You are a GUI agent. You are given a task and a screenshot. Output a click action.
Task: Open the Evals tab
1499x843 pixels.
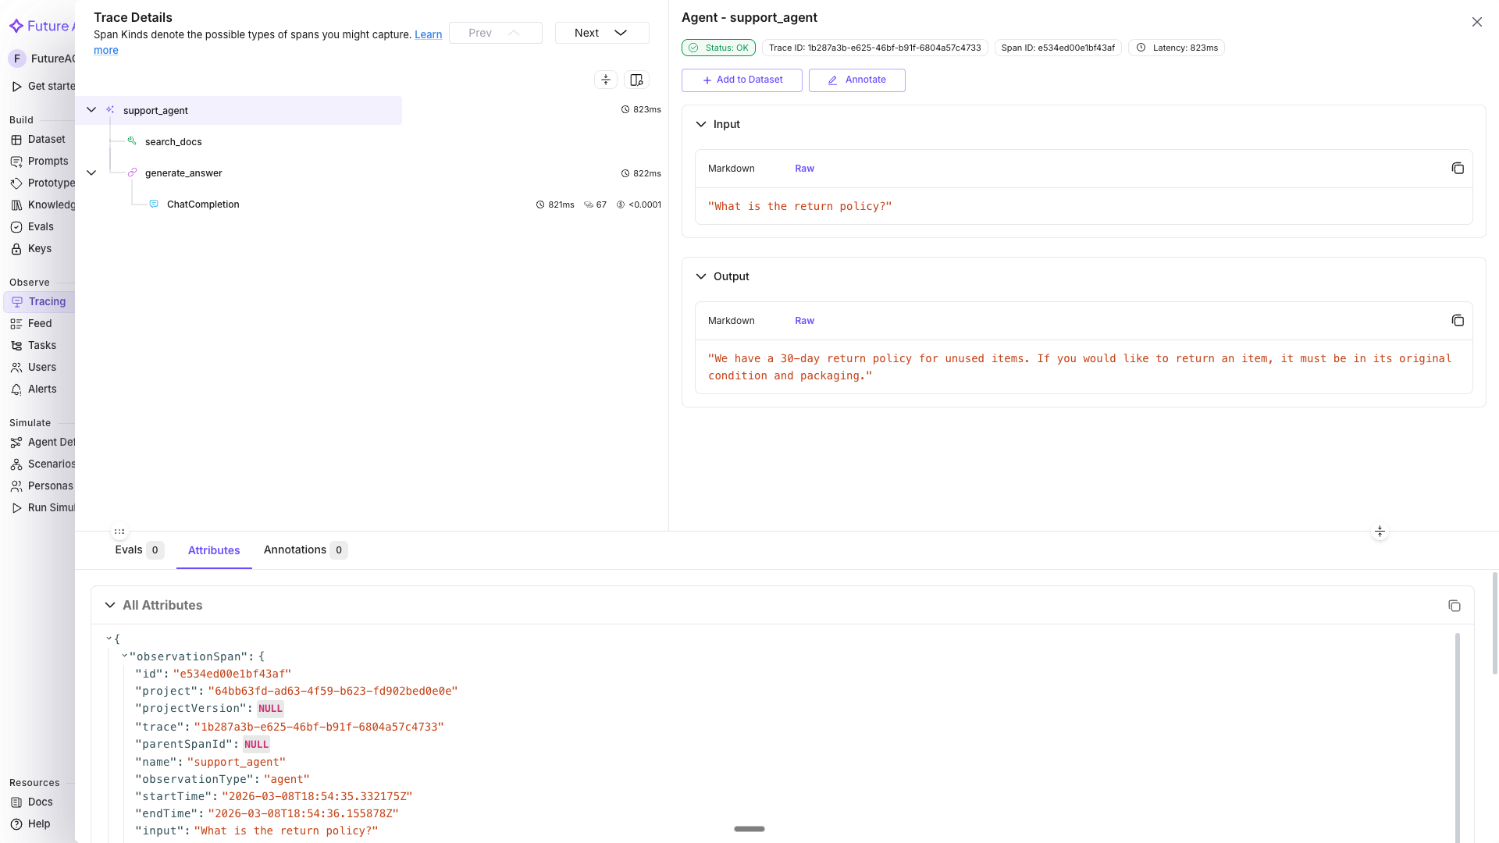[129, 550]
